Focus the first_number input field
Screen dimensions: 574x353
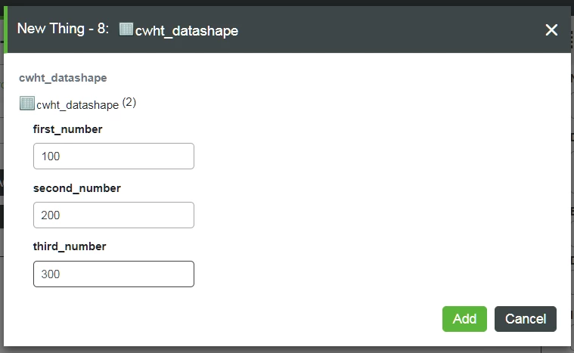click(x=113, y=156)
